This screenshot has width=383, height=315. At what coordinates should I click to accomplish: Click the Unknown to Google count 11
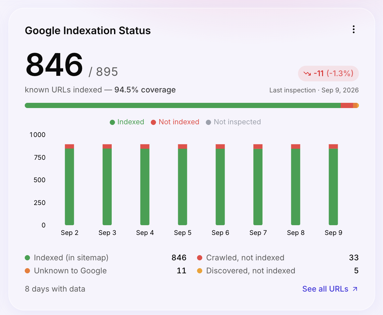coord(181,271)
